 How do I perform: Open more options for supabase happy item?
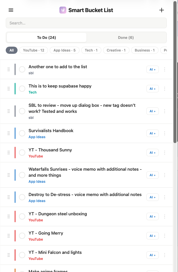[x=165, y=89]
